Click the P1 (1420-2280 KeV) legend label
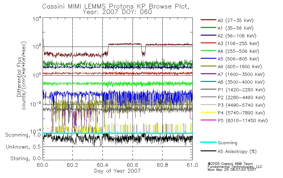The image size is (283, 178). (242, 90)
